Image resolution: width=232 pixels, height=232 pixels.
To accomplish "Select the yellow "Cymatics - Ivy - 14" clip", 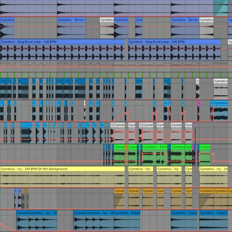I will 213,177.
